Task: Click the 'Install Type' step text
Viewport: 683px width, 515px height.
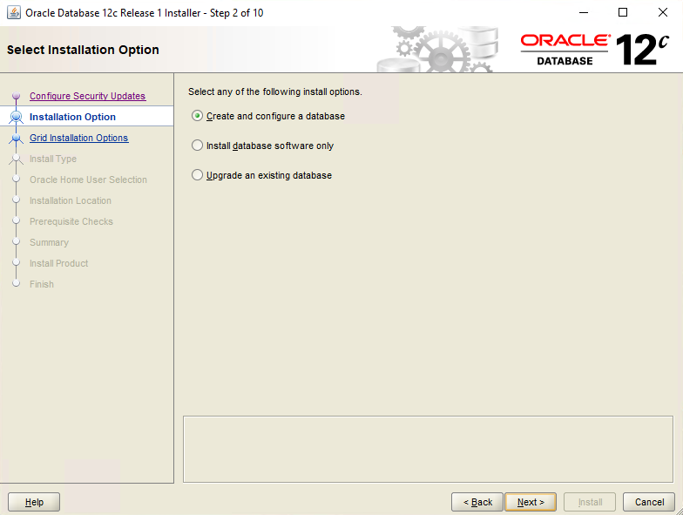Action: pos(53,159)
